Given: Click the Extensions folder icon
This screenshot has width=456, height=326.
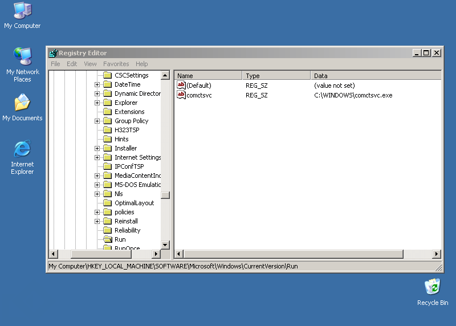Looking at the screenshot, I should [x=108, y=112].
